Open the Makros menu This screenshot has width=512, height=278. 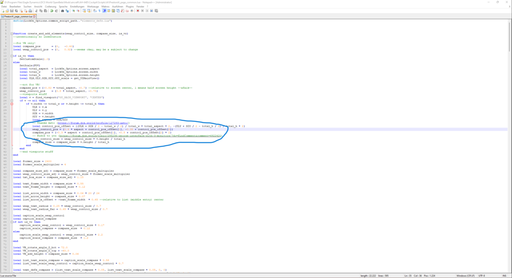tap(105, 7)
